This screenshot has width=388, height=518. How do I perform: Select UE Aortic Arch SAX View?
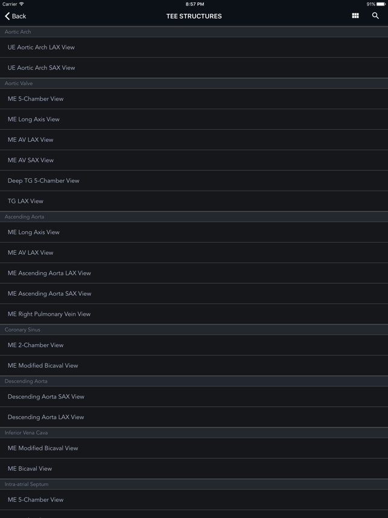(x=42, y=68)
